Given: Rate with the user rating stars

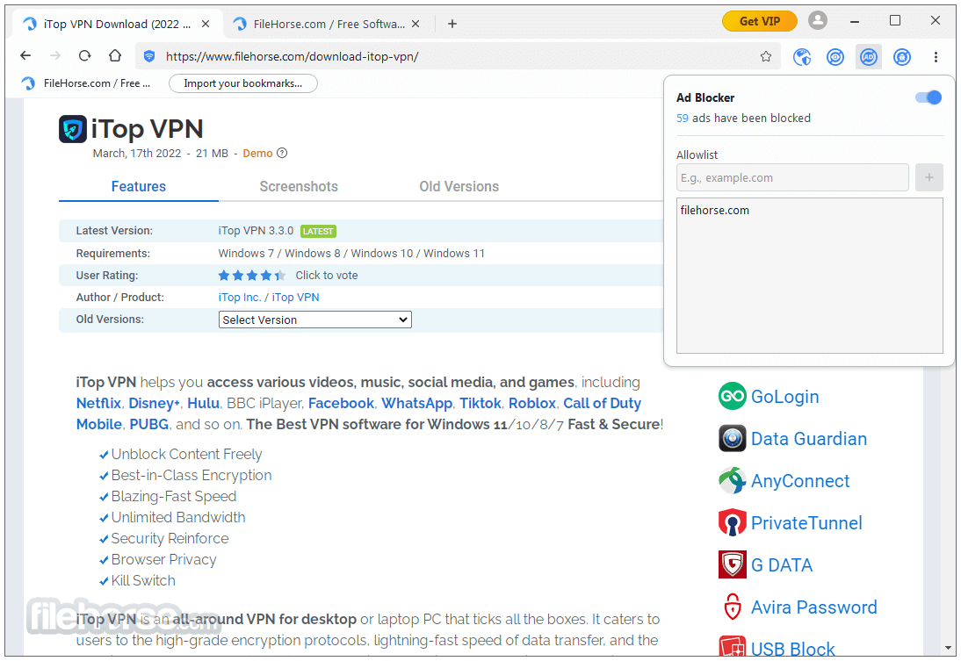Looking at the screenshot, I should point(252,275).
